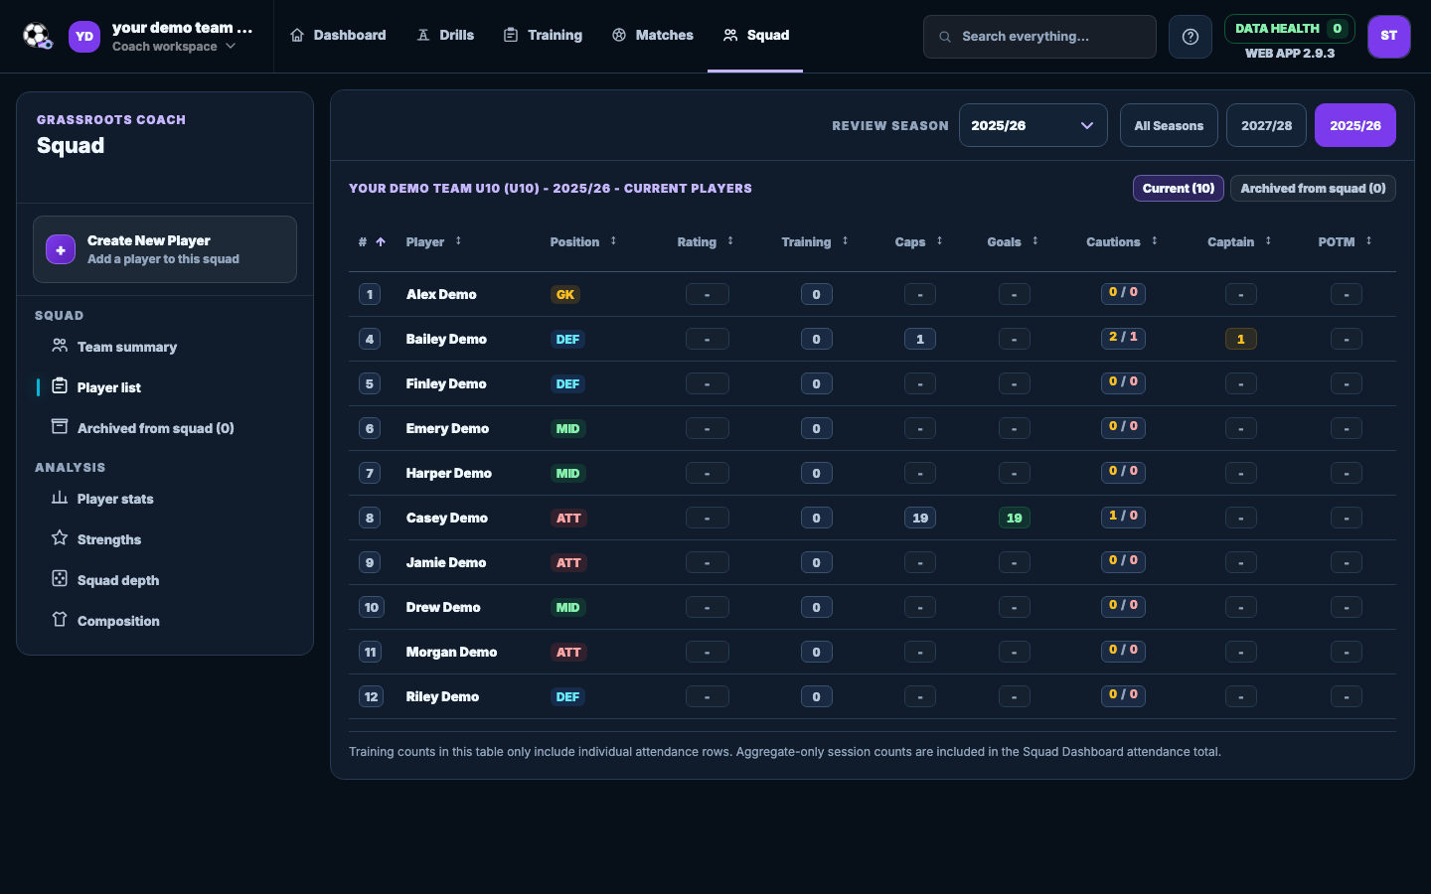Click the search magnifier icon

[x=945, y=37]
